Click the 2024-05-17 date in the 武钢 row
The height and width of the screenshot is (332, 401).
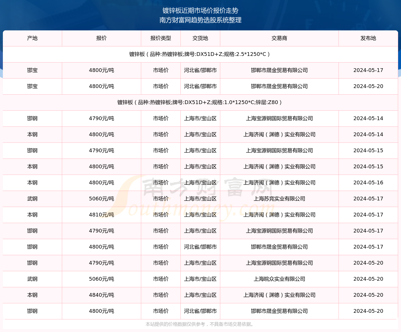[368, 199]
